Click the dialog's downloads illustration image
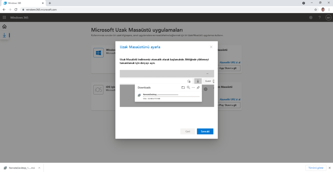333x173 pixels. (x=167, y=88)
